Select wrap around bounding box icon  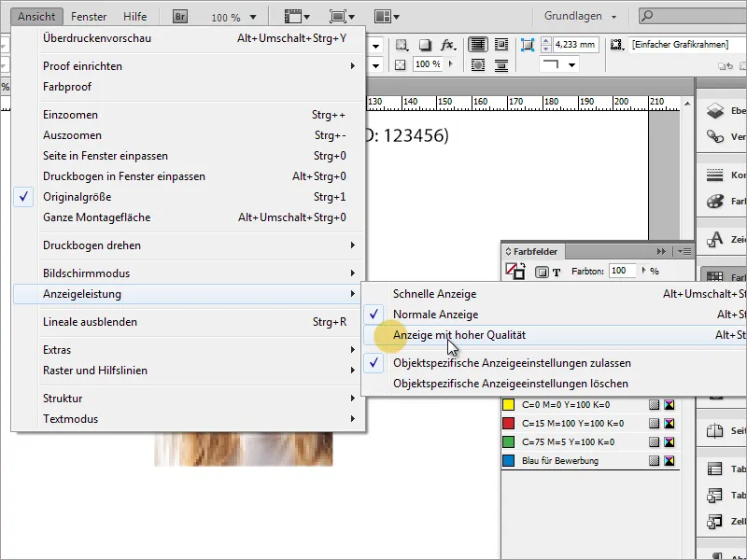(x=501, y=45)
